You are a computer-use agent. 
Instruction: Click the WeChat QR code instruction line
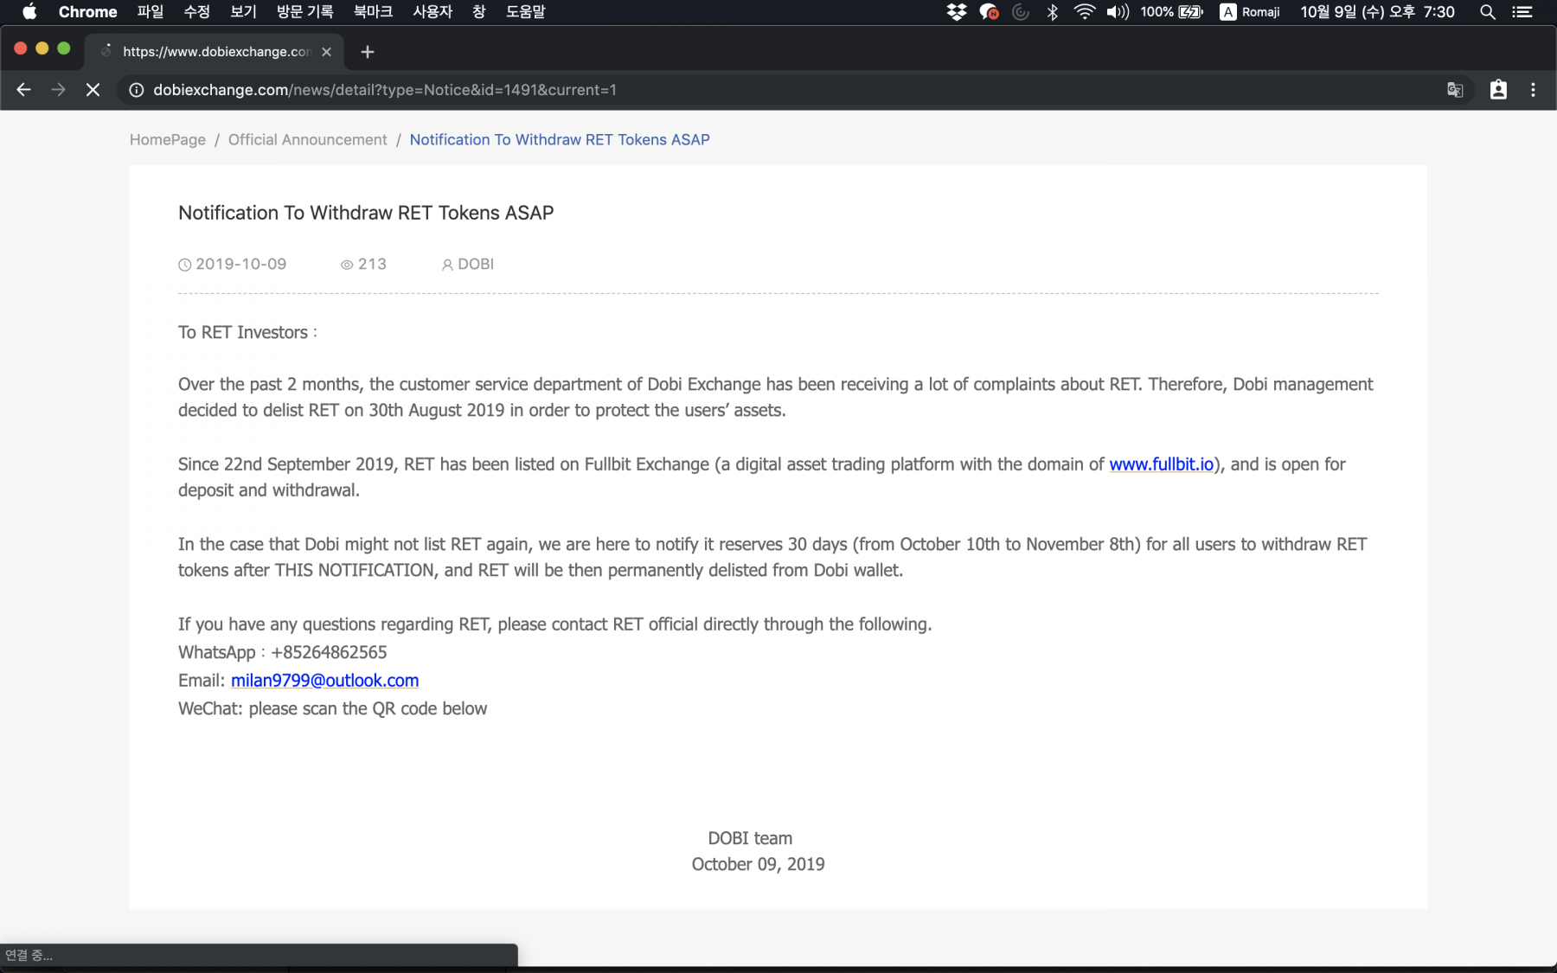click(332, 709)
